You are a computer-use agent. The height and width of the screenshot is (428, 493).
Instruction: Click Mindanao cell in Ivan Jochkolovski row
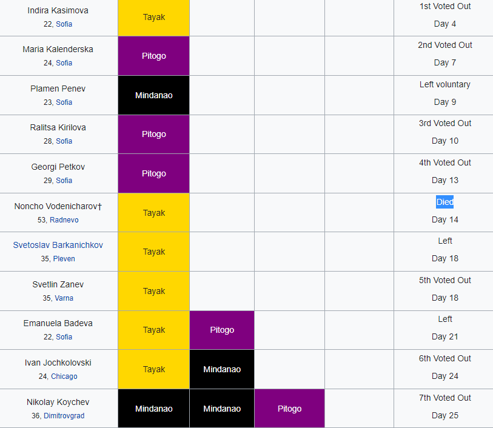(x=222, y=369)
